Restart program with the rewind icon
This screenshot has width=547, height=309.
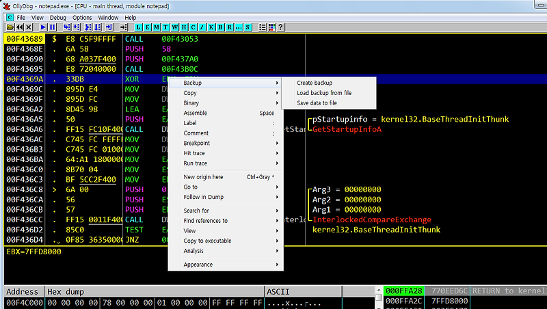(20, 27)
